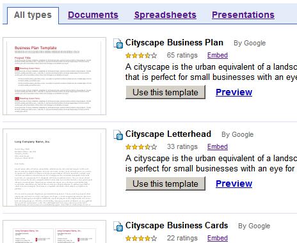Screen dimensions: 297x243
Task: Click document icon beside Cityscape Business Cards
Action: point(118,226)
